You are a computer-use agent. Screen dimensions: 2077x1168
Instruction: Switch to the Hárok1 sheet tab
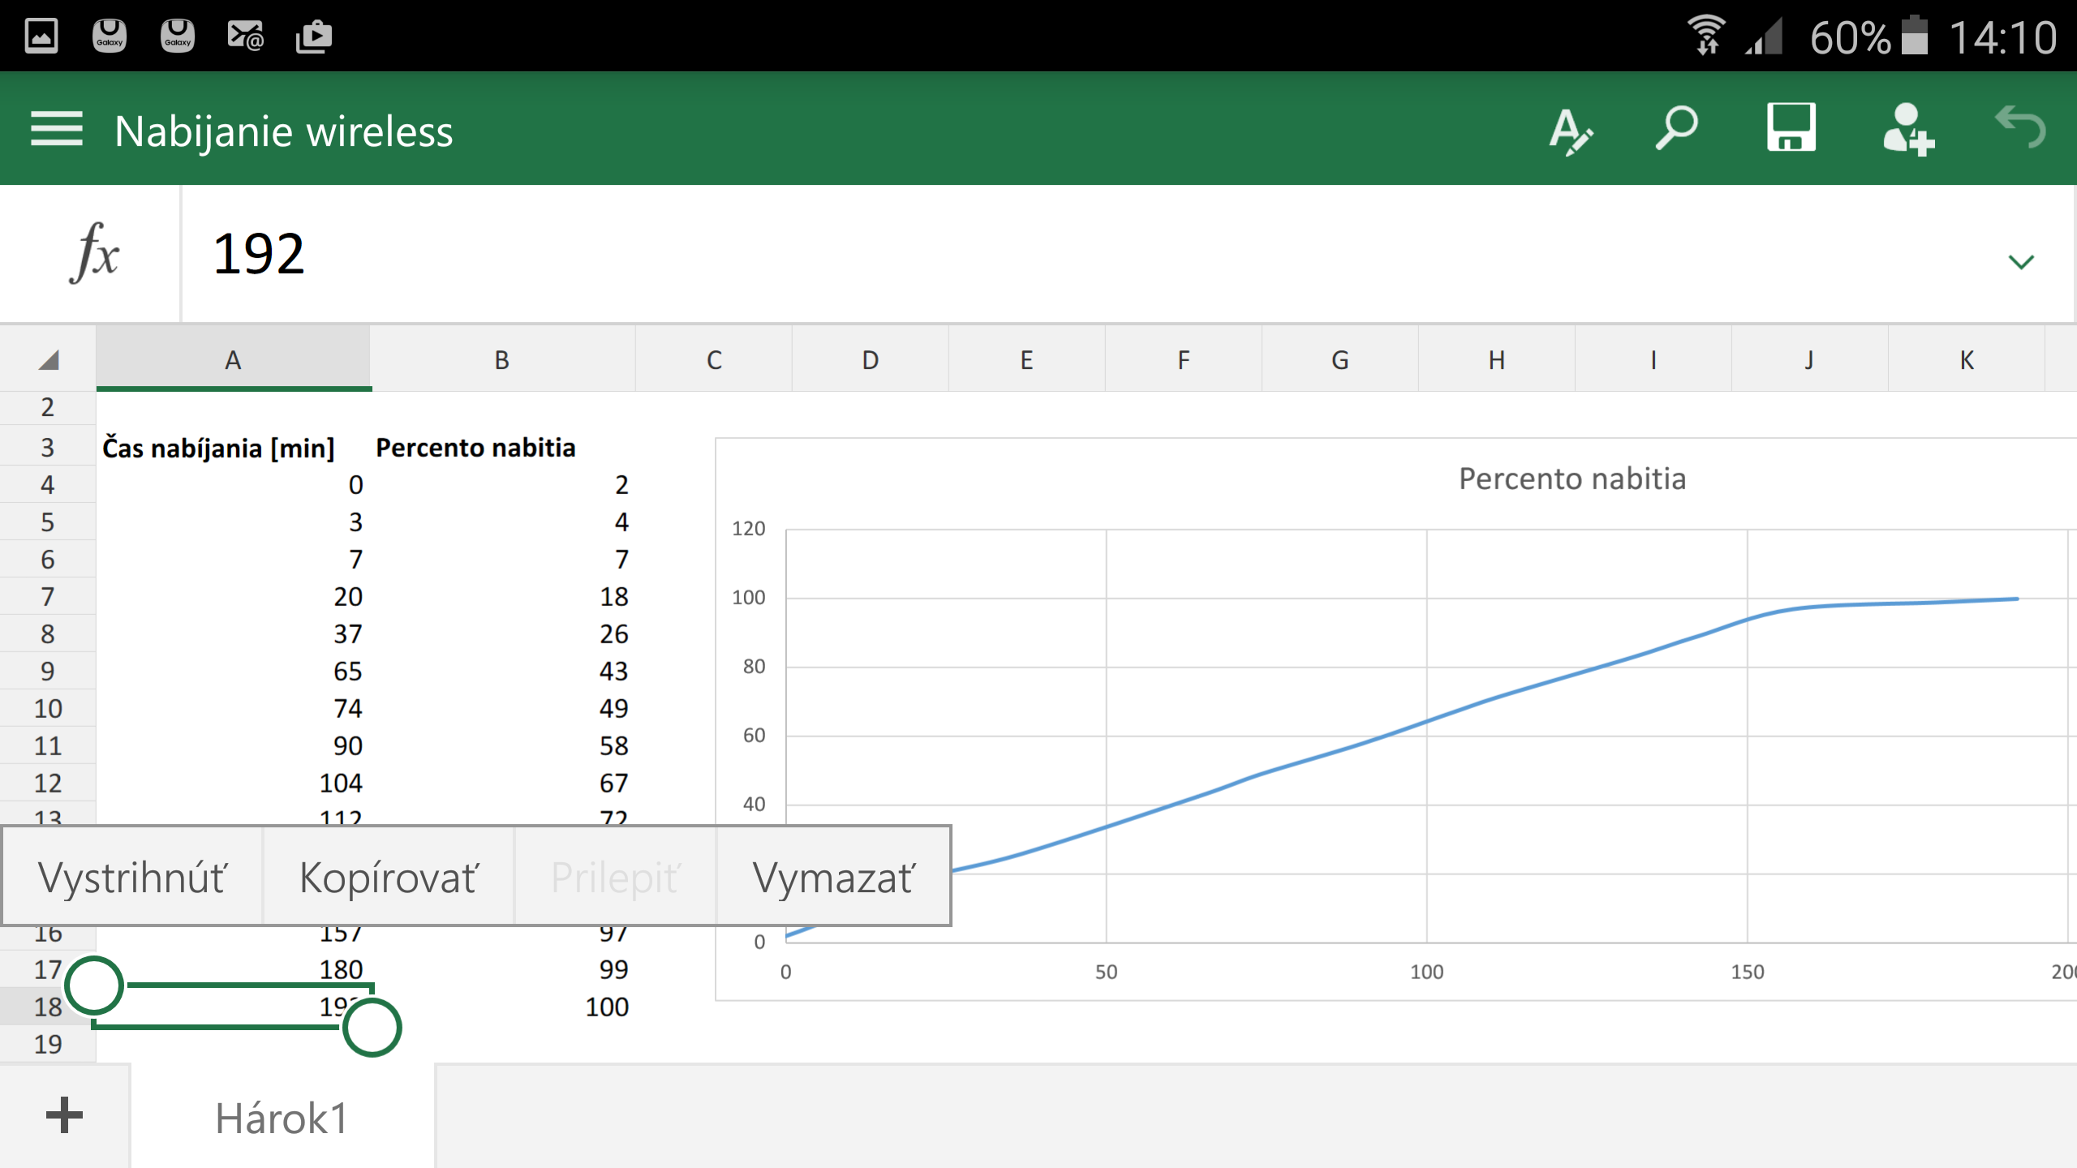coord(282,1118)
